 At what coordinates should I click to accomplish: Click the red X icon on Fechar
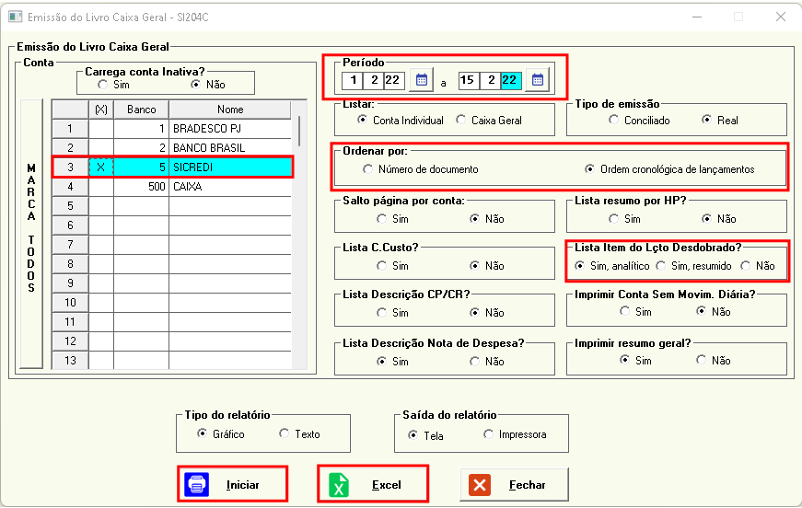pos(480,484)
